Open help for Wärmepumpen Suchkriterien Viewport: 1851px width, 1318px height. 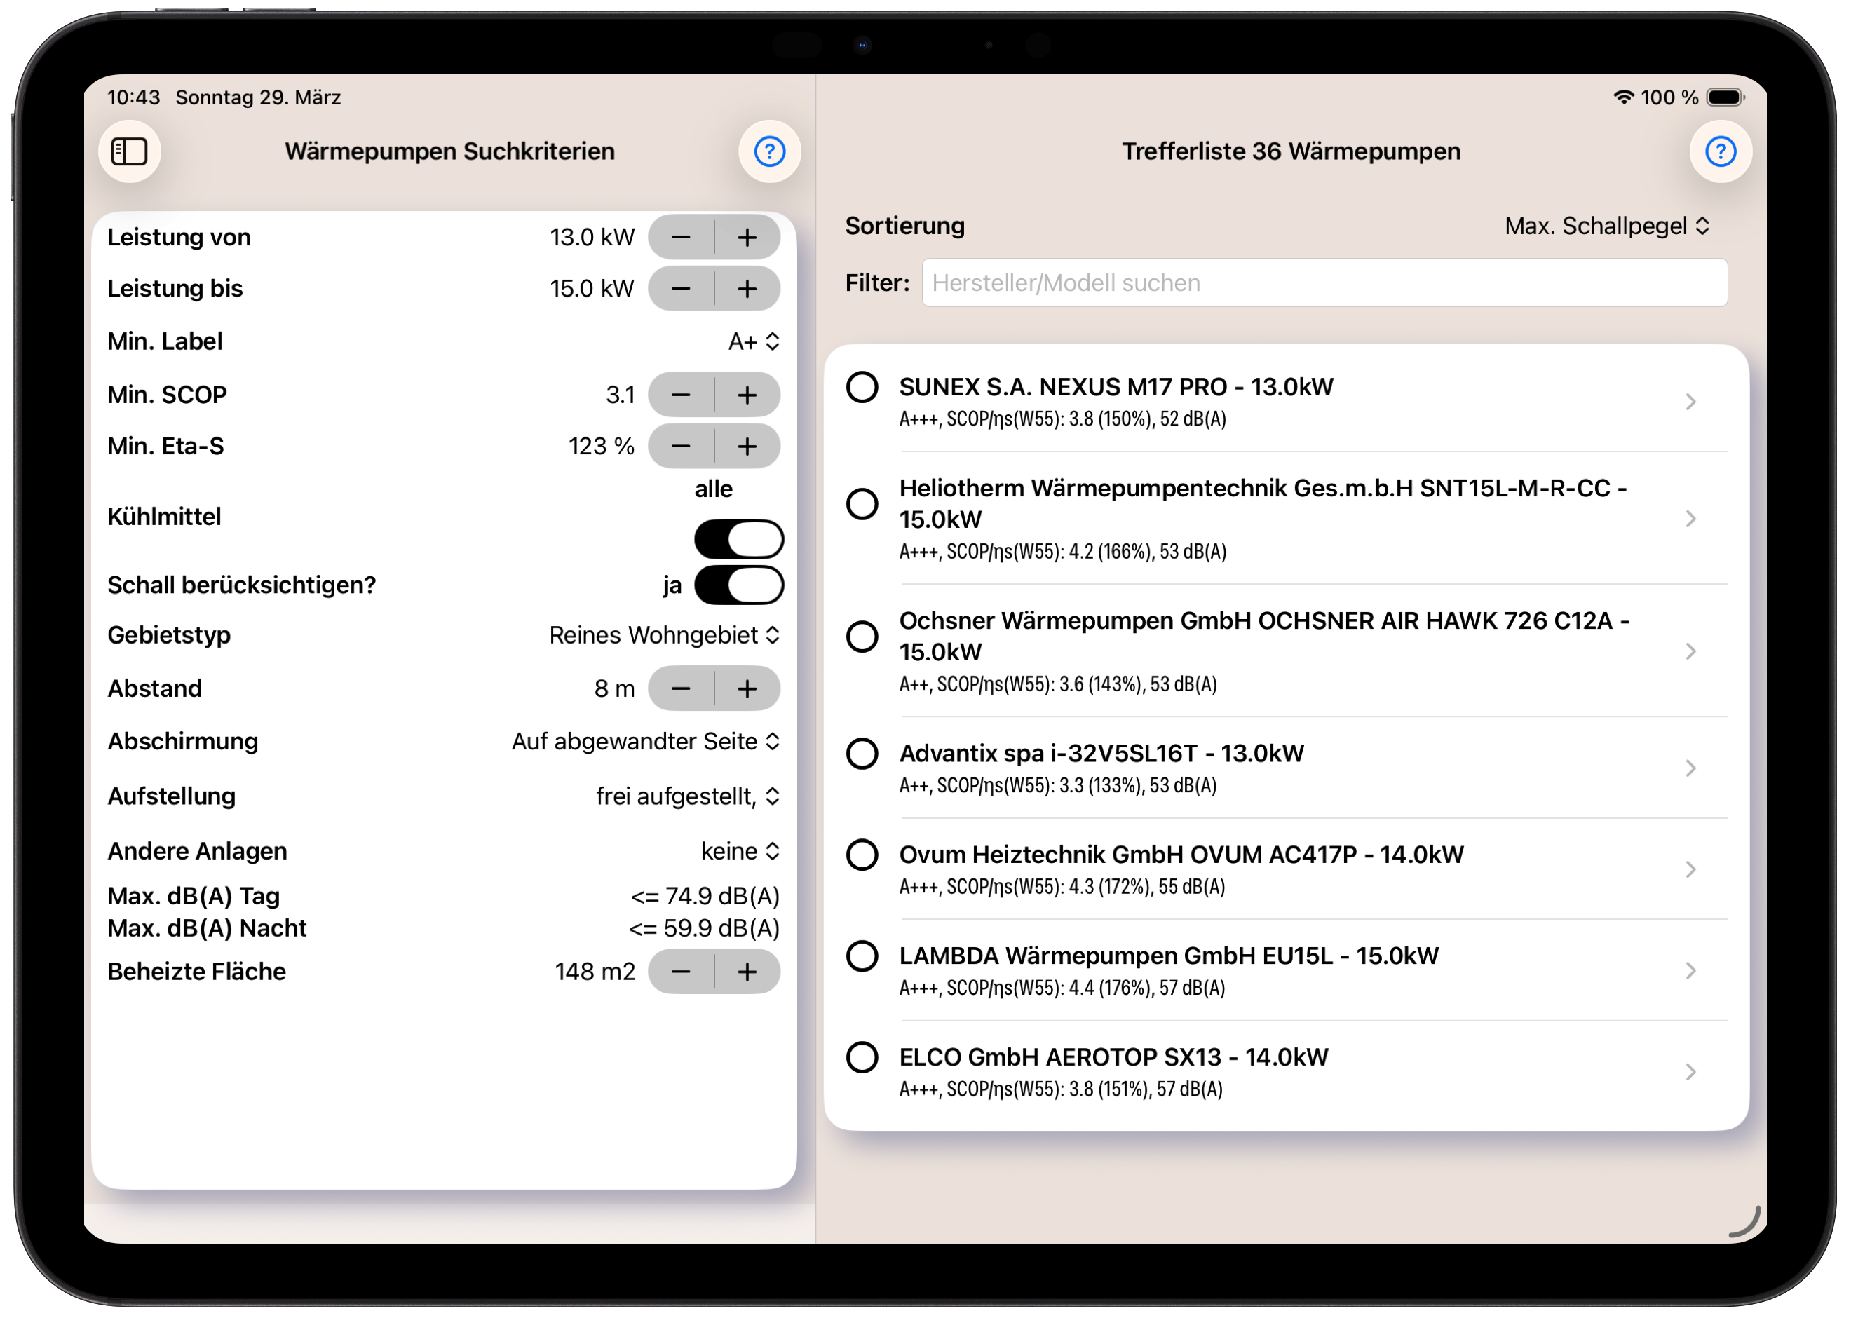pos(768,151)
